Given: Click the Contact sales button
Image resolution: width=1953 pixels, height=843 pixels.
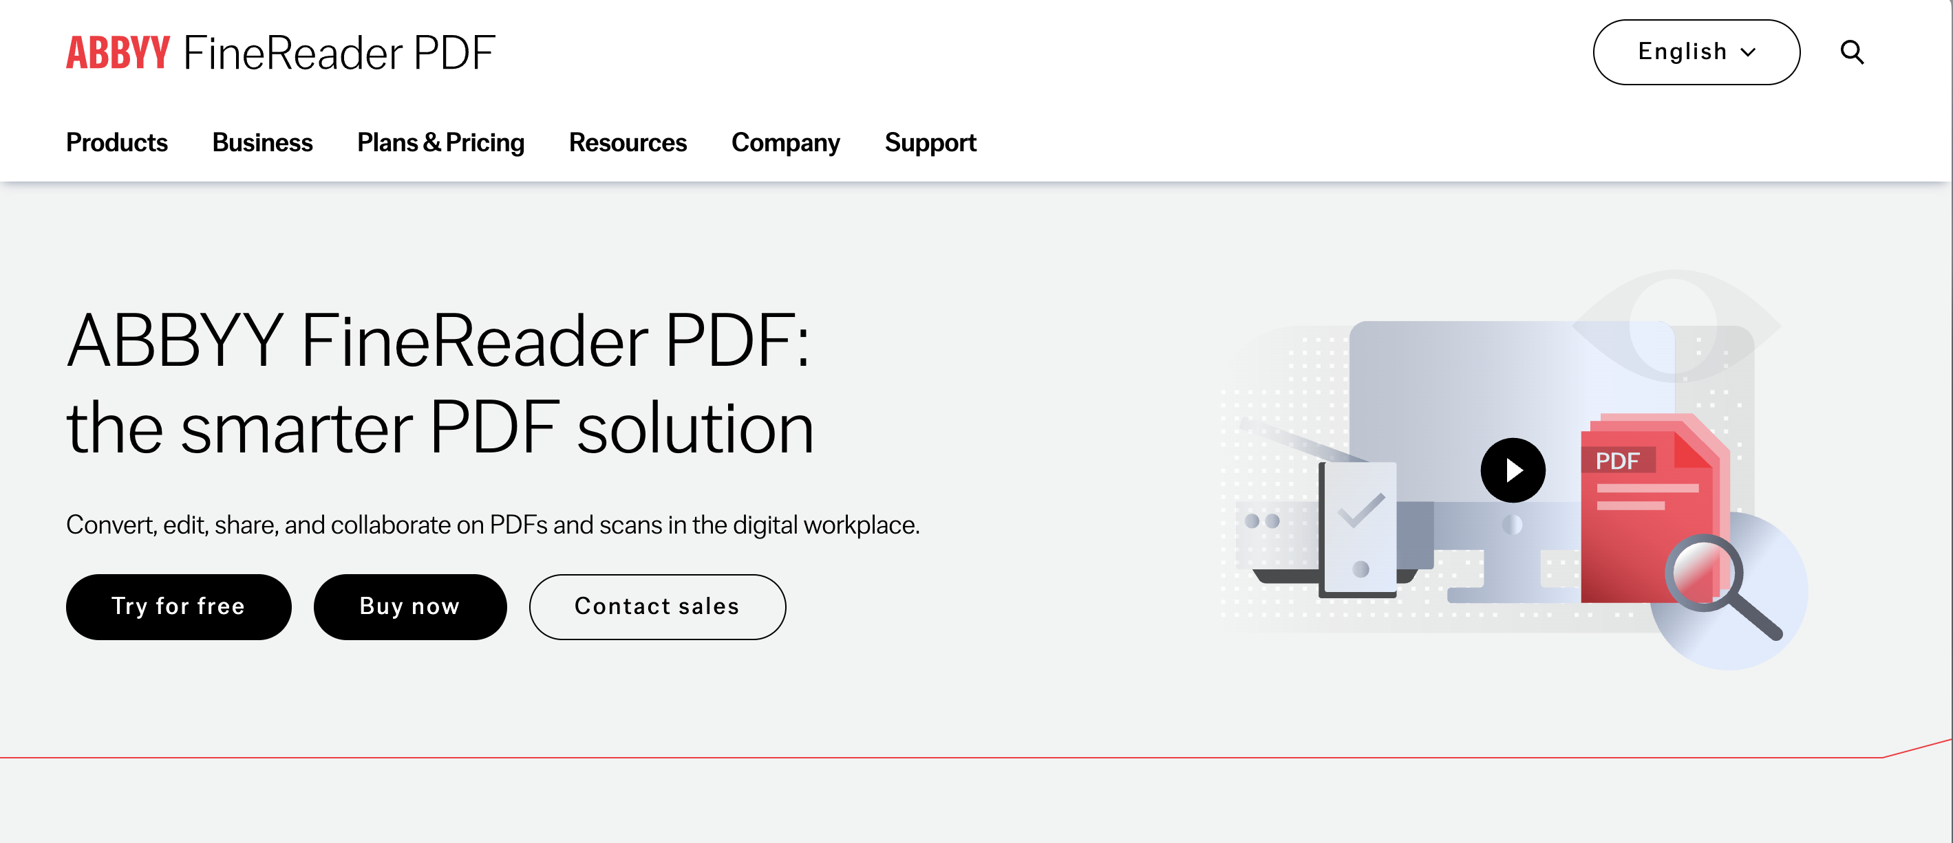Looking at the screenshot, I should point(657,606).
